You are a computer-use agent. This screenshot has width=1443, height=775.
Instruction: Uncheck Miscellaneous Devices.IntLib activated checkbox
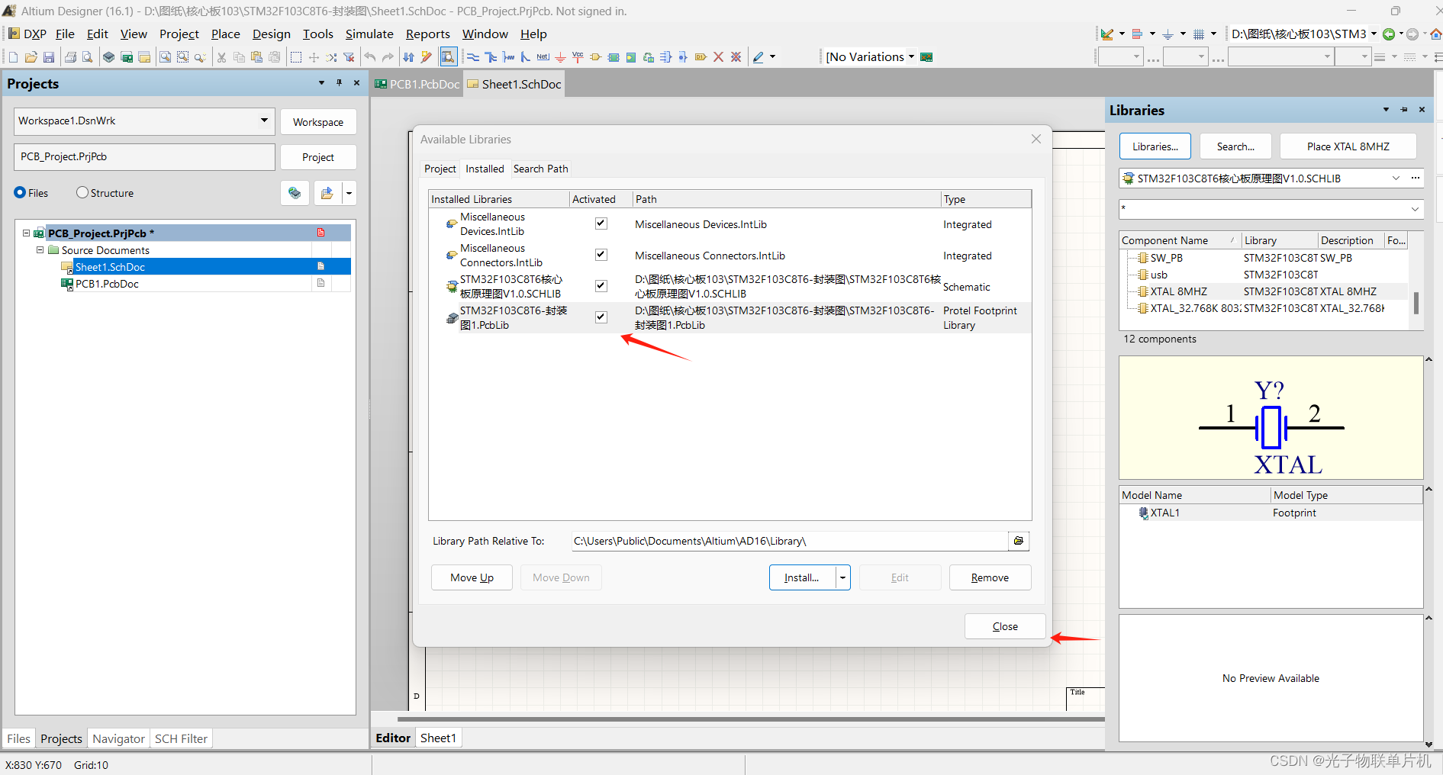coord(601,223)
